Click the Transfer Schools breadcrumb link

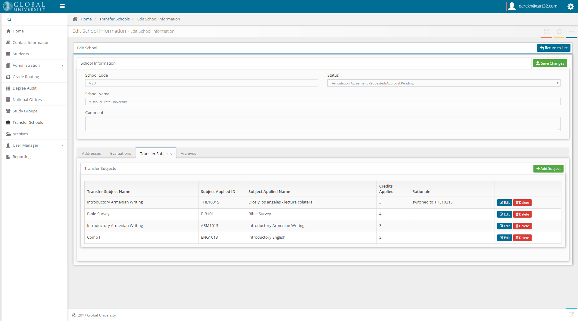click(x=114, y=19)
